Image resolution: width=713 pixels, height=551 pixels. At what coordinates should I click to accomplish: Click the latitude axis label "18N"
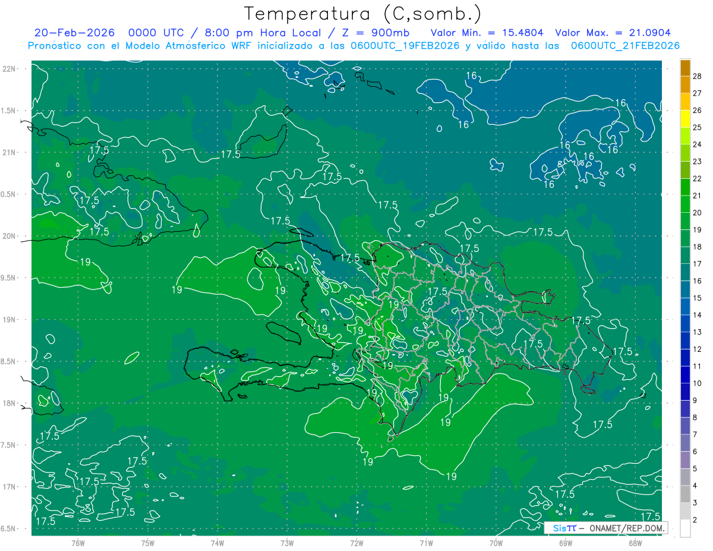click(10, 403)
